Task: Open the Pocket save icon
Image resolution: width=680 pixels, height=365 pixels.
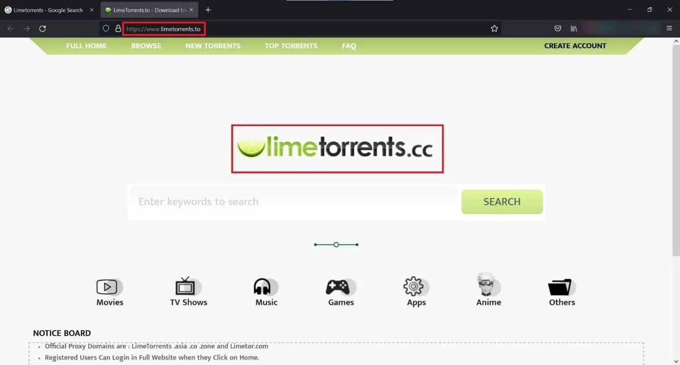Action: (x=558, y=29)
